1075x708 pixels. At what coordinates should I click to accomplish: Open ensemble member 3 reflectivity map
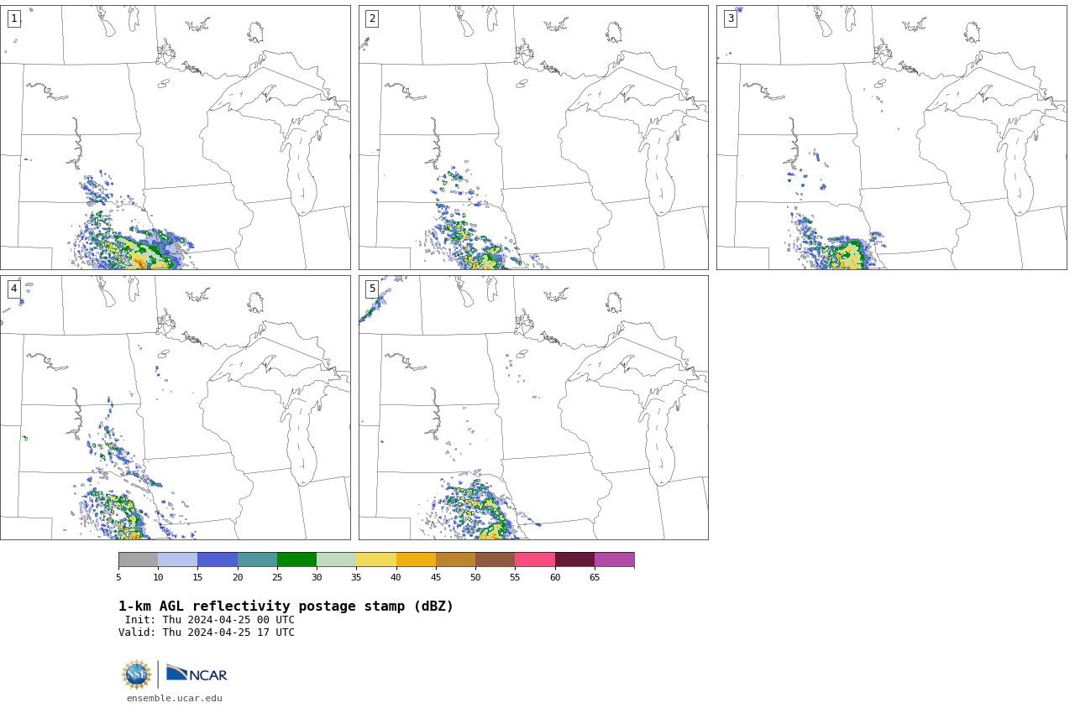point(891,138)
